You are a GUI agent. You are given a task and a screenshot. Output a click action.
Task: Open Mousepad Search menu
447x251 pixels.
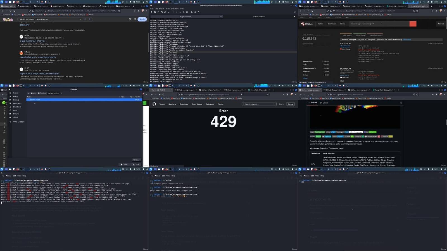point(162,9)
